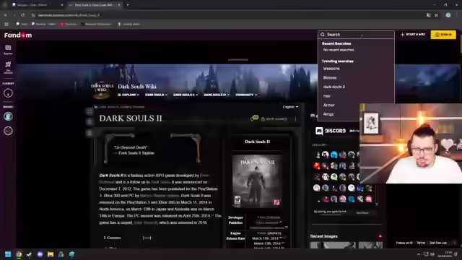Expand the Dark Souls III navigation dropdown
This screenshot has width=462, height=260.
pyautogui.click(x=217, y=95)
